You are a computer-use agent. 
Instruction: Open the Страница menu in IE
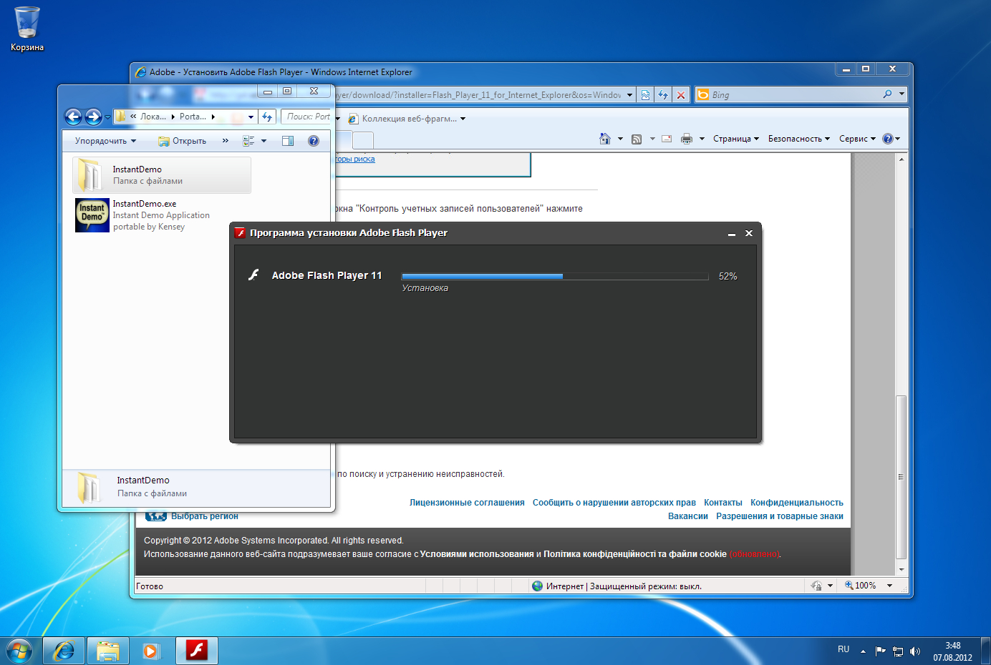click(735, 139)
